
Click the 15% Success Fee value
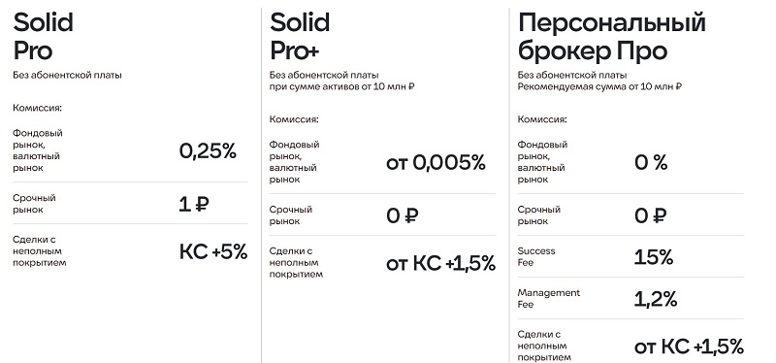654,257
